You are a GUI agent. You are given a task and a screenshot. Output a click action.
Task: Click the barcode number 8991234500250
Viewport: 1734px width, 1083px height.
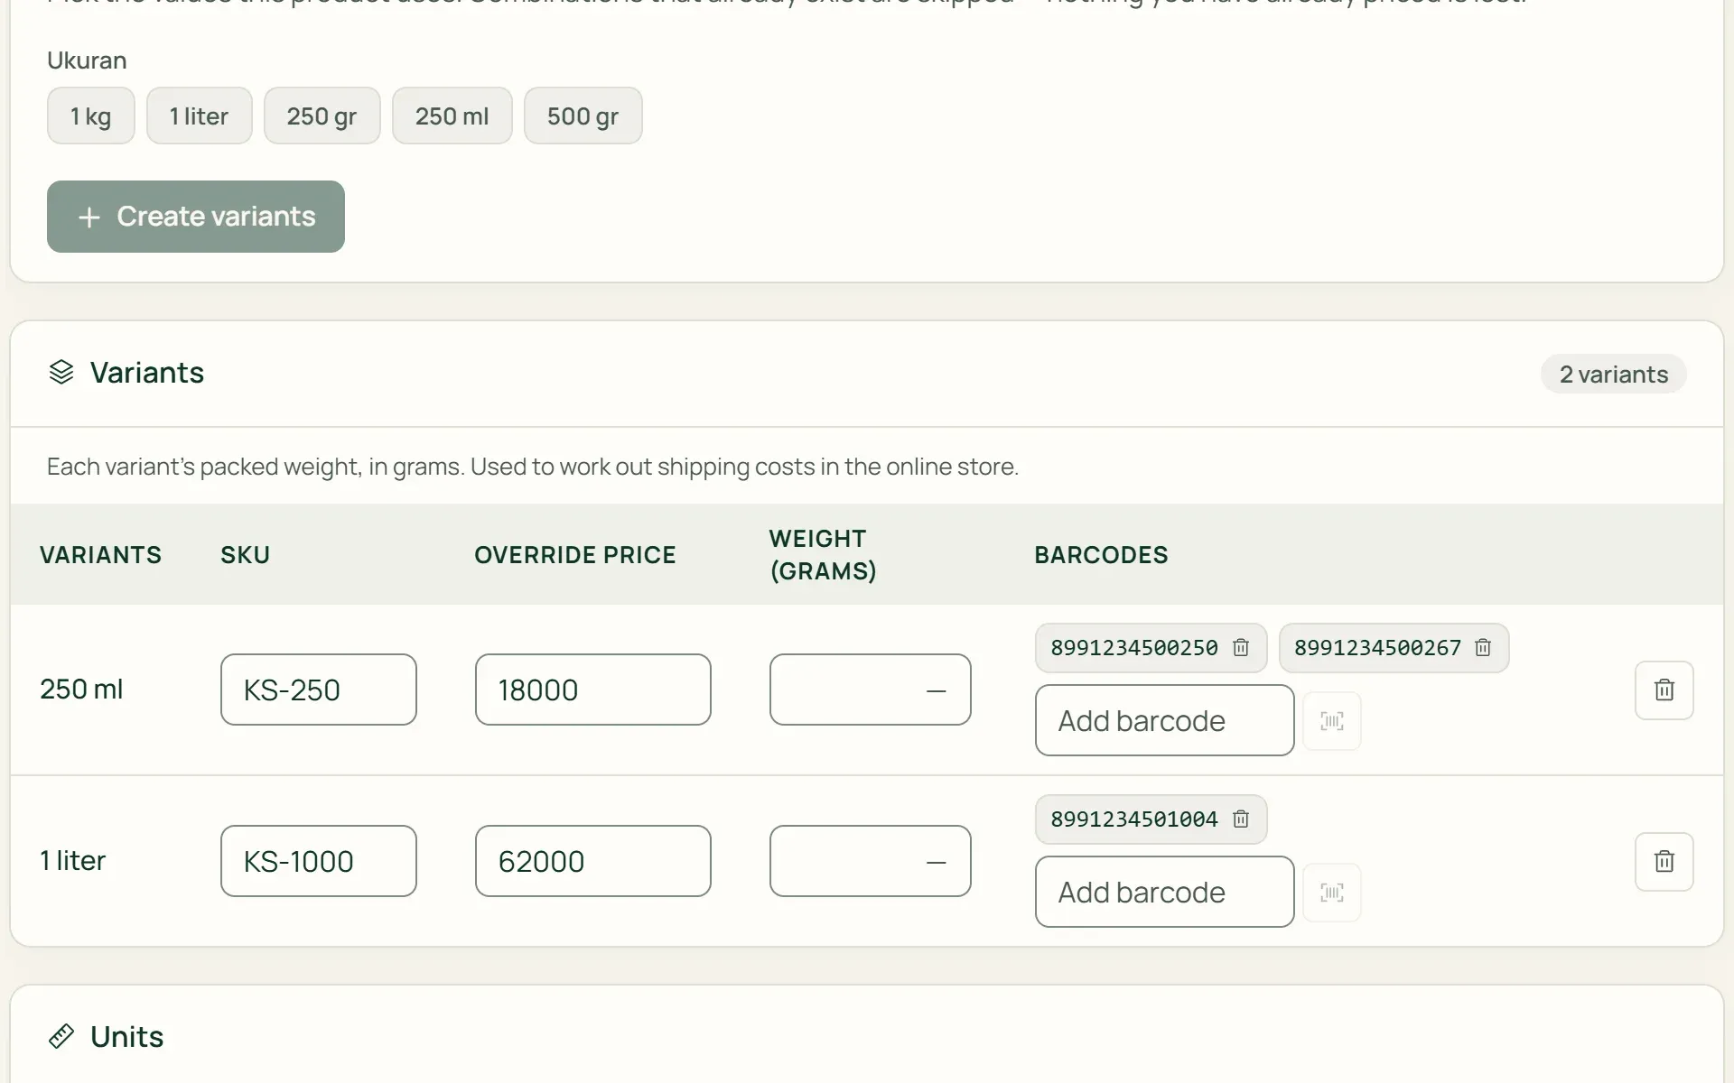(1134, 648)
